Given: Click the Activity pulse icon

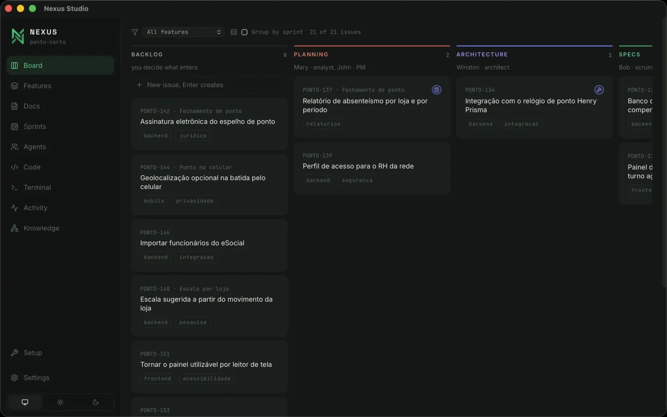Looking at the screenshot, I should 14,208.
